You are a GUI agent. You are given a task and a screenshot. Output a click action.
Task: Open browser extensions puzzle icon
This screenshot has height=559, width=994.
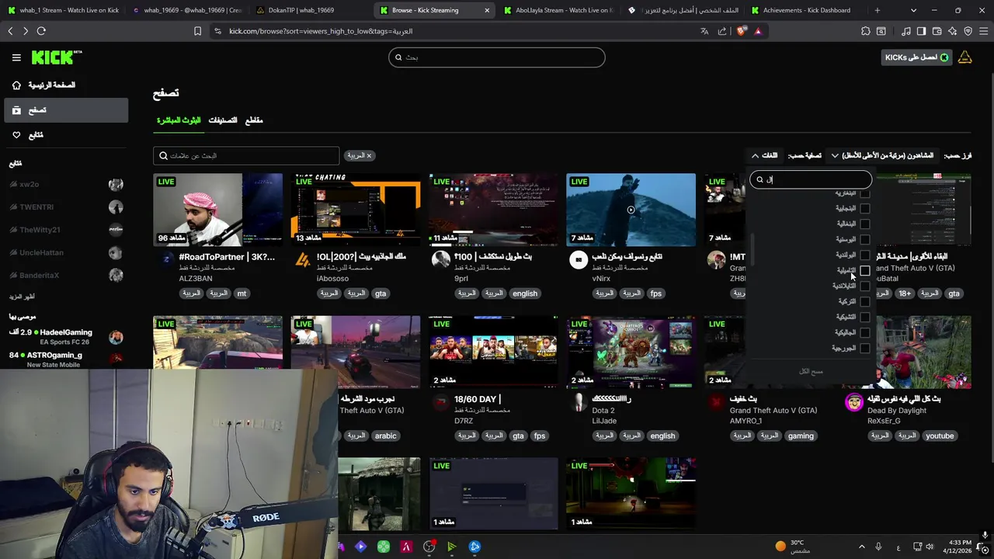click(866, 31)
